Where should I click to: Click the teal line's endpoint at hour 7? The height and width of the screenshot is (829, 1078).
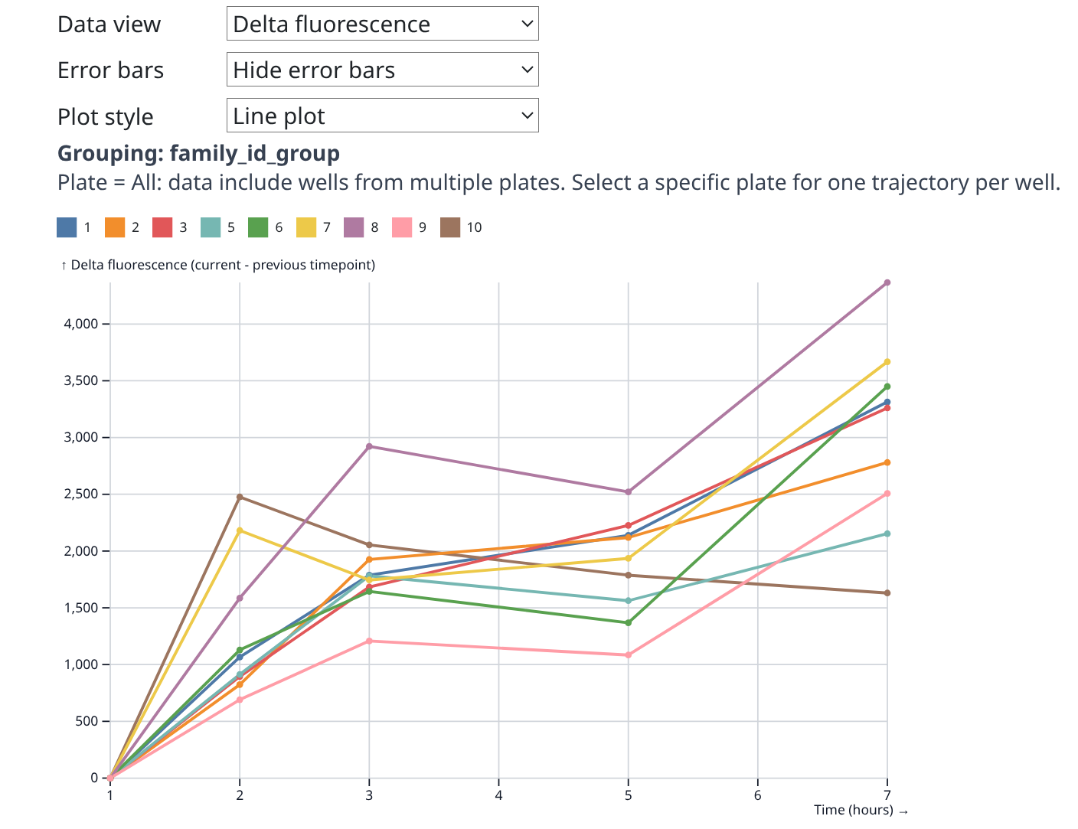coord(887,534)
